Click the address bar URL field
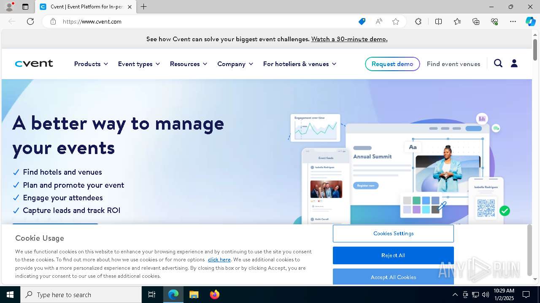Viewport: 540px width, 303px height. (x=207, y=21)
